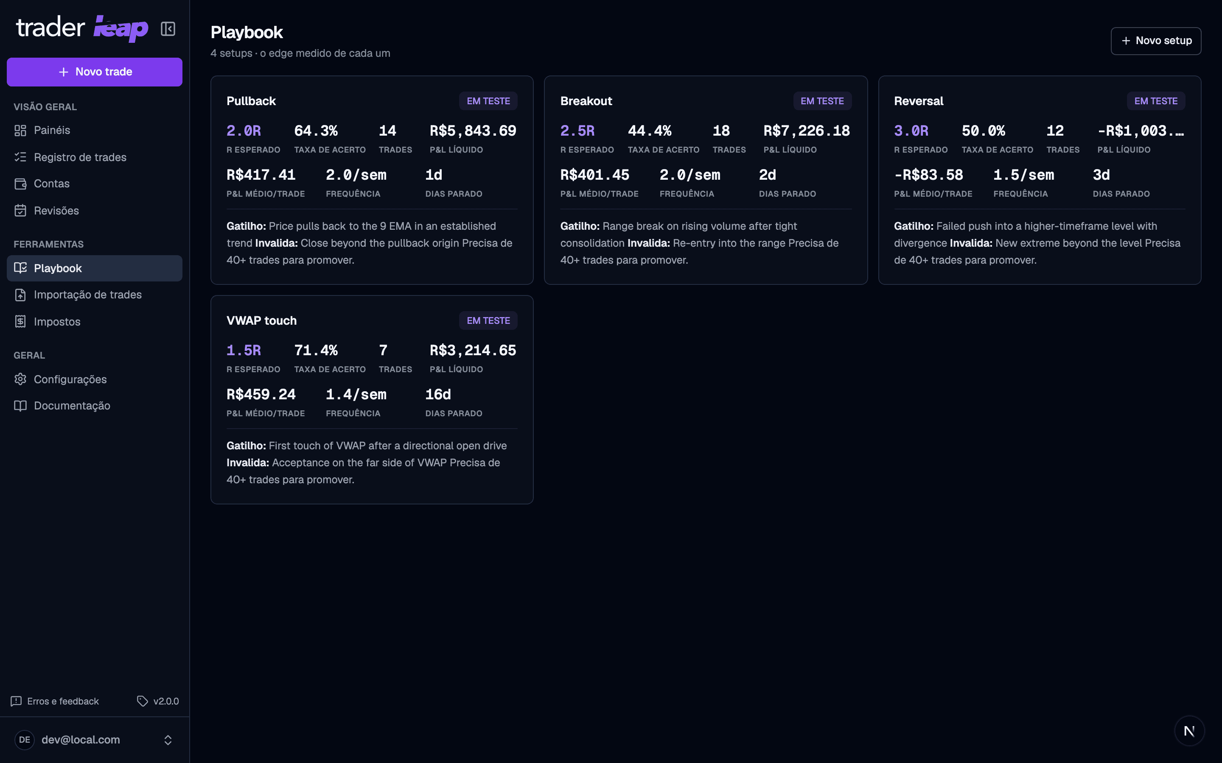This screenshot has width=1222, height=763.
Task: Open Painéis in the sidebar
Action: click(95, 130)
